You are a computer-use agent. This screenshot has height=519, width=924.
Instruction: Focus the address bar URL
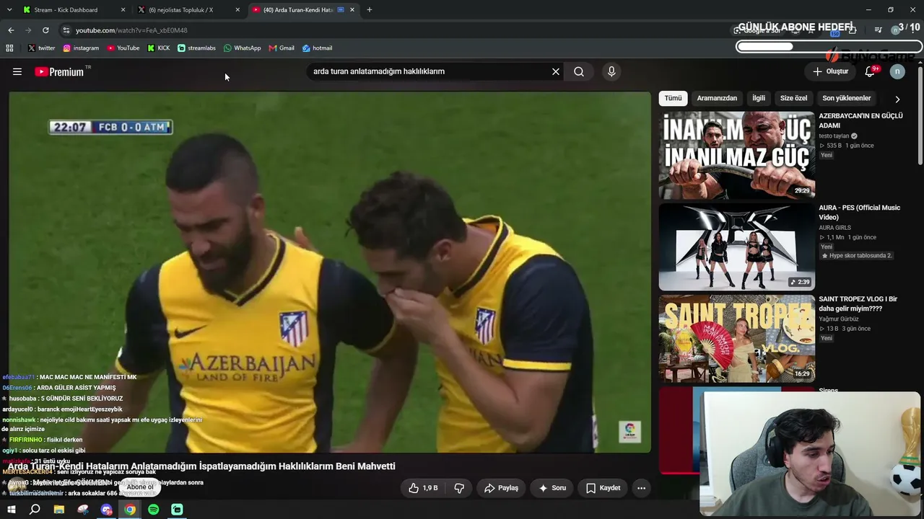[131, 30]
